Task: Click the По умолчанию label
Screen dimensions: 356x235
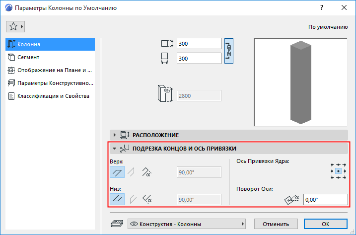Action: (328, 27)
